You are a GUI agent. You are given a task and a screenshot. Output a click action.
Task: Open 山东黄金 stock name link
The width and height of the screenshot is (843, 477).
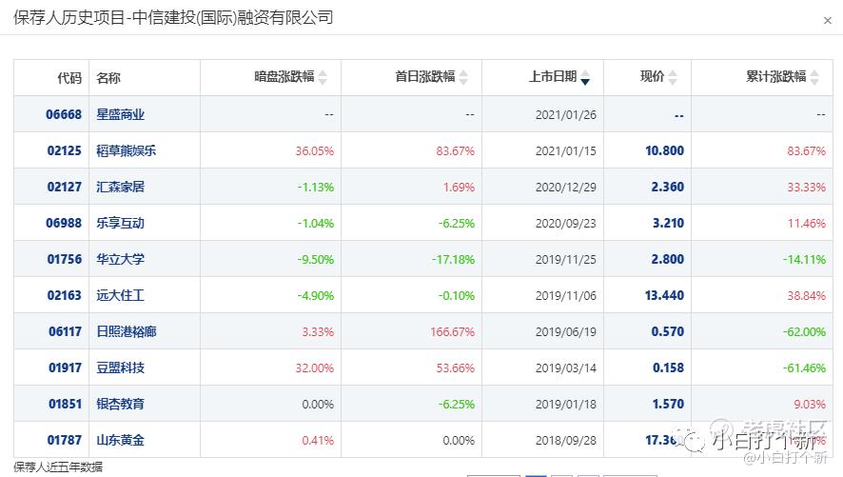click(120, 440)
